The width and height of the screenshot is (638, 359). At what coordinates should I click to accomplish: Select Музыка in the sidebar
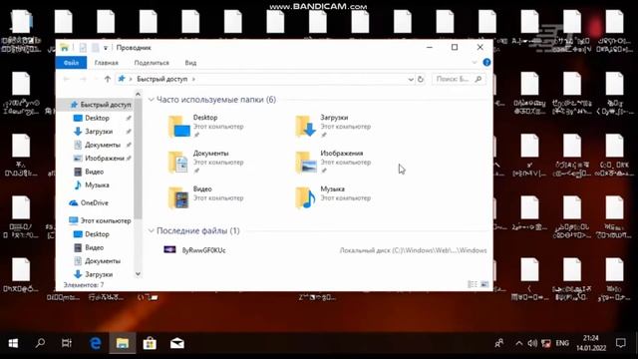[97, 185]
